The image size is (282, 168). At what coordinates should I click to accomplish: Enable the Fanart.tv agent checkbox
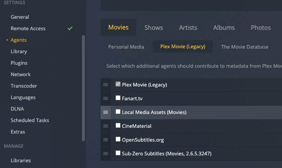click(x=118, y=98)
